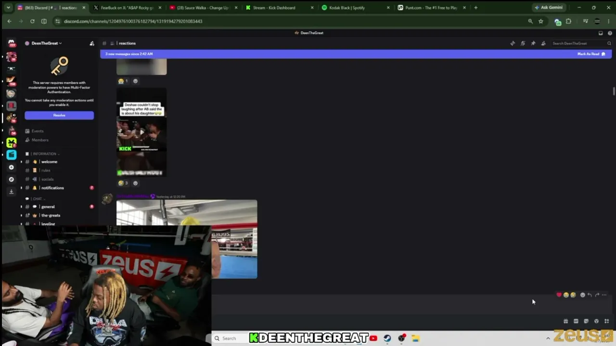The height and width of the screenshot is (346, 616).
Task: Click Mark As Read in the blue banner
Action: pos(591,54)
